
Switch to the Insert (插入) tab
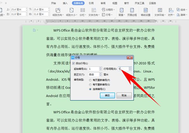tap(65, 3)
